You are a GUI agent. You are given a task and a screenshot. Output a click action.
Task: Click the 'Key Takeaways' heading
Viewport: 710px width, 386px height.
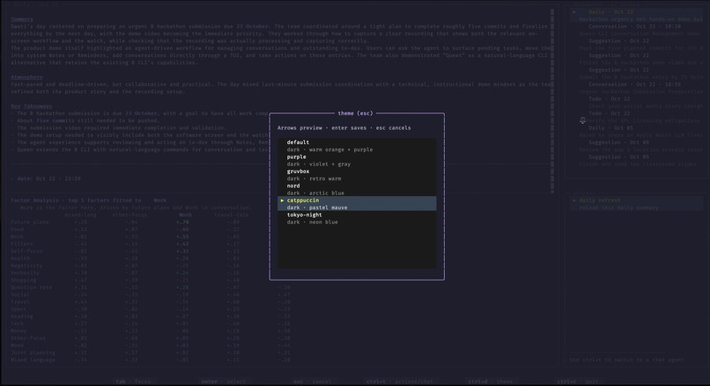coord(31,106)
